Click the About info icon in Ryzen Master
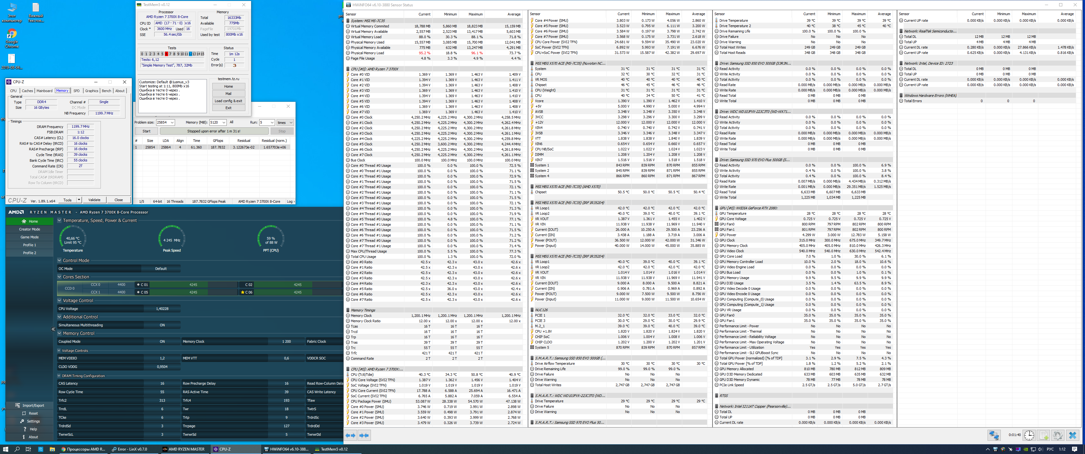This screenshot has width=1085, height=454. point(24,437)
